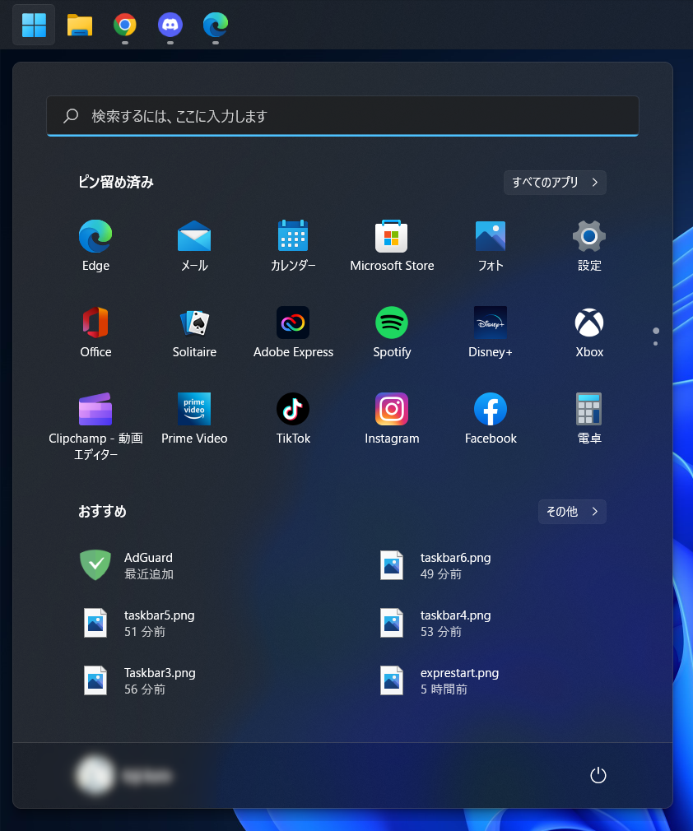The width and height of the screenshot is (693, 831).
Task: Open TikTok
Action: click(x=293, y=419)
